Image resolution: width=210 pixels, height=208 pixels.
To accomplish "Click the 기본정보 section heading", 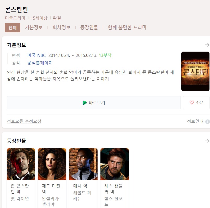I will [16, 45].
